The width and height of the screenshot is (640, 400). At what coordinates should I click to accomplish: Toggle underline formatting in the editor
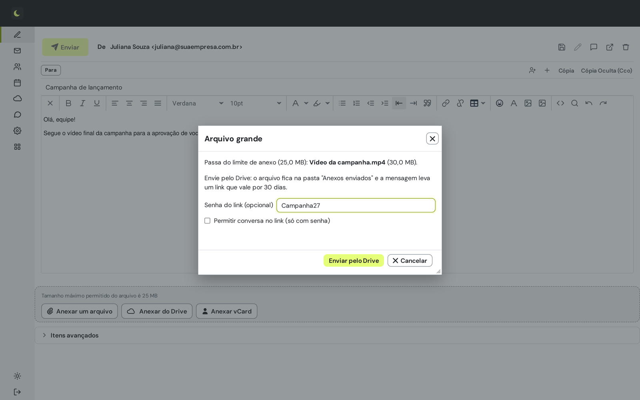tap(97, 103)
